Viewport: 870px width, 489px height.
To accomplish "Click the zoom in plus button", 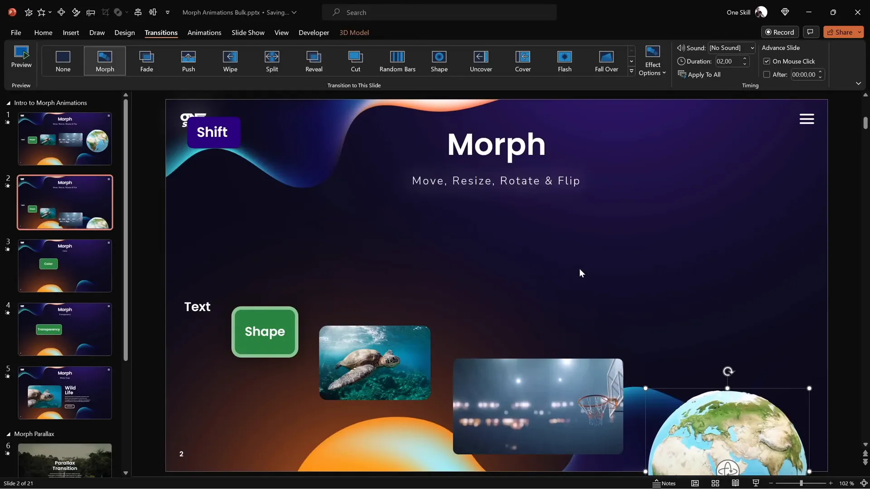I will tap(831, 483).
